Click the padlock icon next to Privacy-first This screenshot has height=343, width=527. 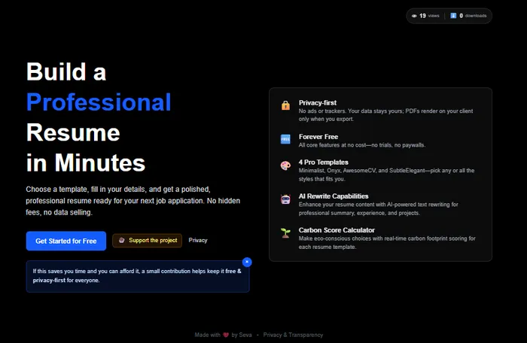point(285,106)
